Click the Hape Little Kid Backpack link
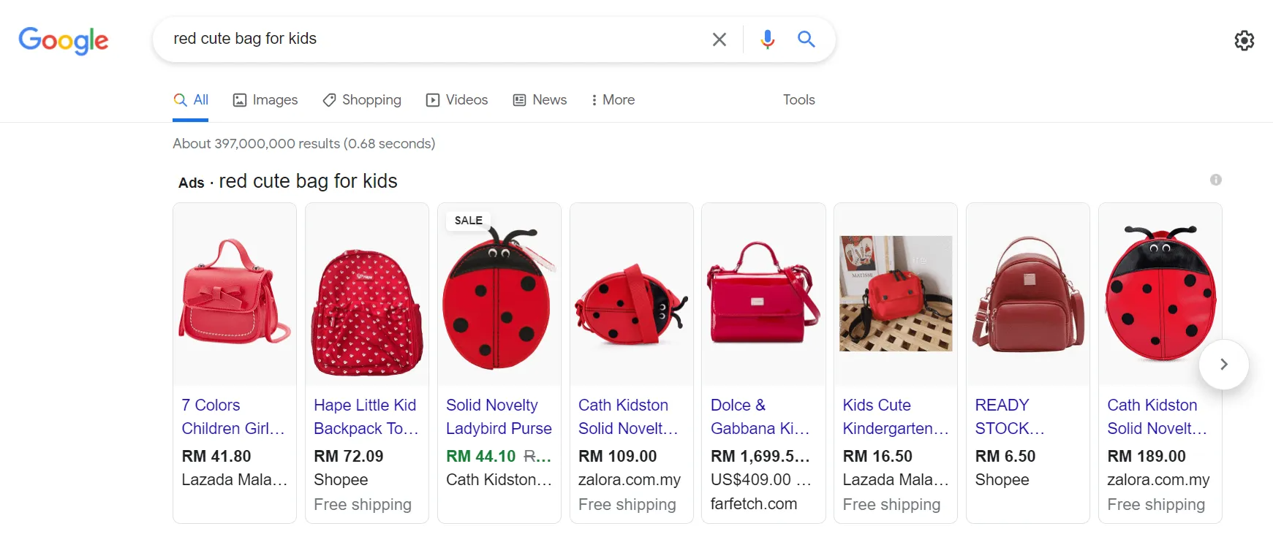 click(366, 416)
